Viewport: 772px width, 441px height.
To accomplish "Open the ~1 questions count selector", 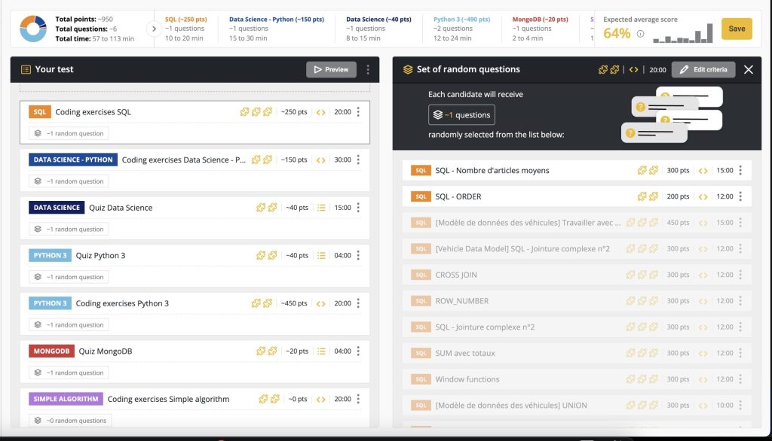I will coord(461,115).
